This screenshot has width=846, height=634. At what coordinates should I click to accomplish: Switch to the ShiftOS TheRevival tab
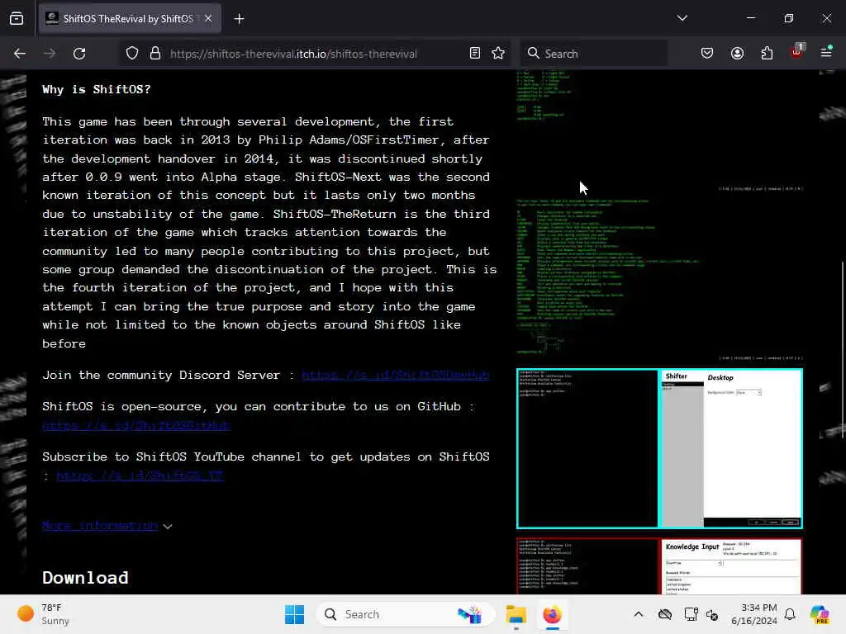(x=130, y=19)
